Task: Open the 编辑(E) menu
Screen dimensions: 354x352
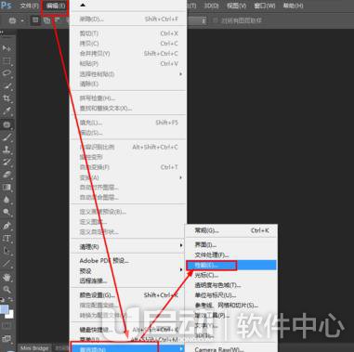Action: coord(56,6)
